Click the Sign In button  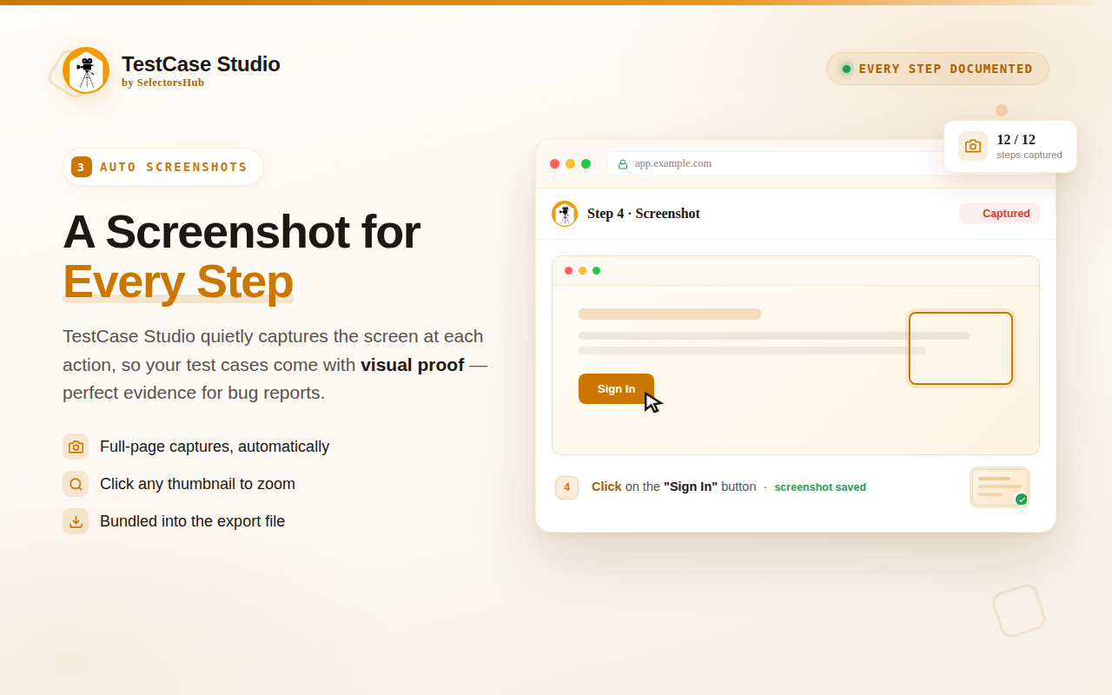click(x=616, y=388)
